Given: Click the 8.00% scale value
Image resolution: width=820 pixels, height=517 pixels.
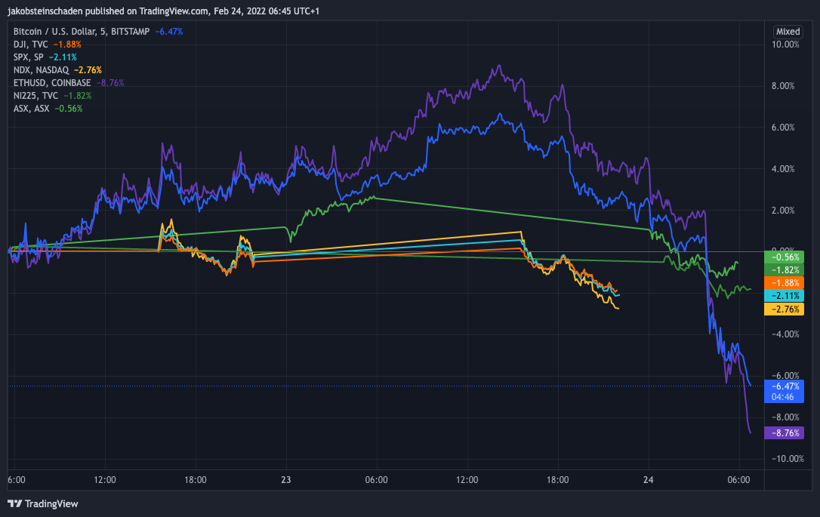Looking at the screenshot, I should tap(783, 86).
